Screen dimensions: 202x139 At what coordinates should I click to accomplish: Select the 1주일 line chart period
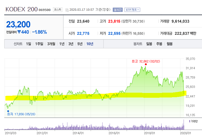pyautogui.click(x=39, y=44)
